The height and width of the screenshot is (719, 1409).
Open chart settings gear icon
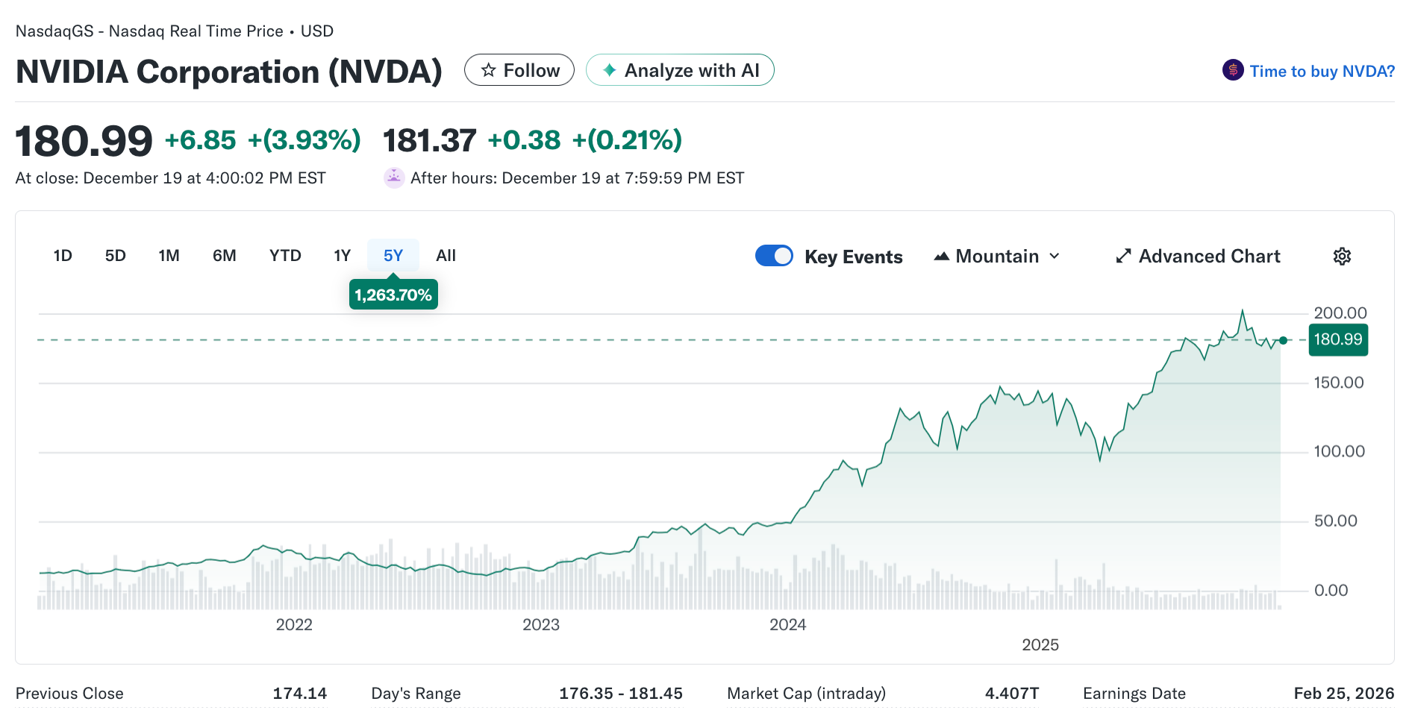coord(1342,257)
